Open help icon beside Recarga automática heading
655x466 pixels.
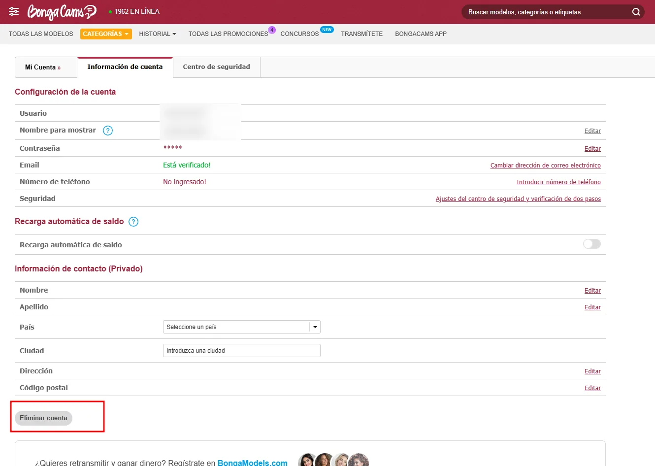pyautogui.click(x=133, y=222)
